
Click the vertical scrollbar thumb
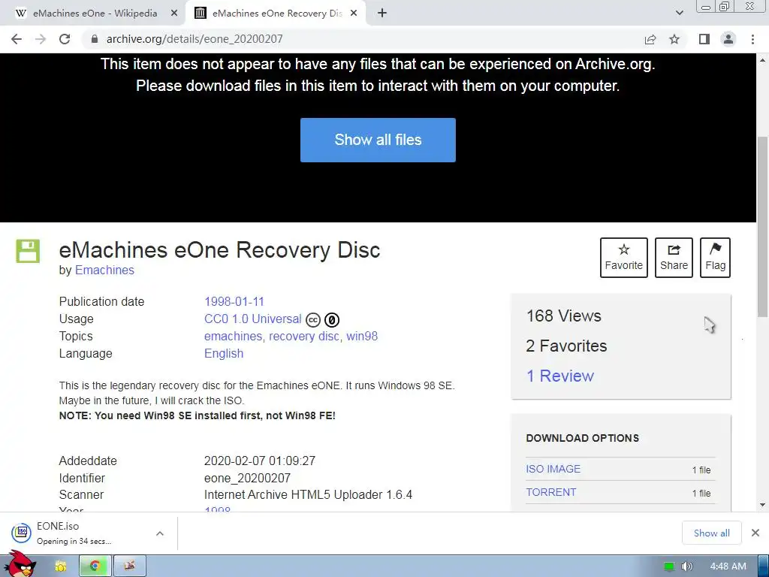(763, 227)
